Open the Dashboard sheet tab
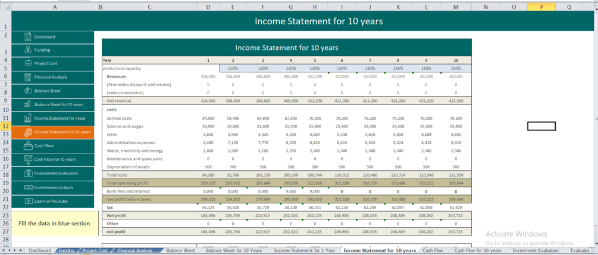The height and width of the screenshot is (255, 598). 40,251
